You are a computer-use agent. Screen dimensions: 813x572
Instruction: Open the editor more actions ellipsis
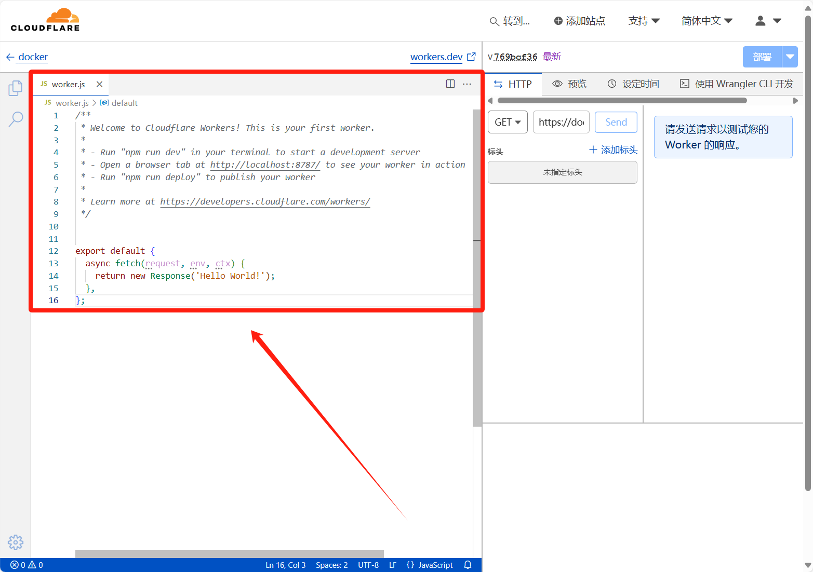[x=467, y=84]
